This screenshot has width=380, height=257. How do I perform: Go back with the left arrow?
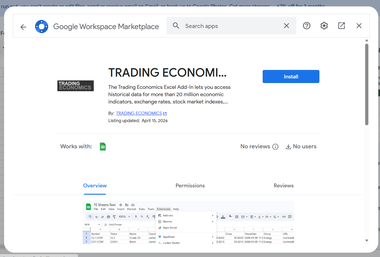[23, 27]
